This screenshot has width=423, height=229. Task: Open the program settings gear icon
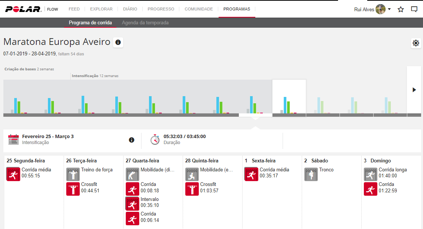(x=416, y=43)
